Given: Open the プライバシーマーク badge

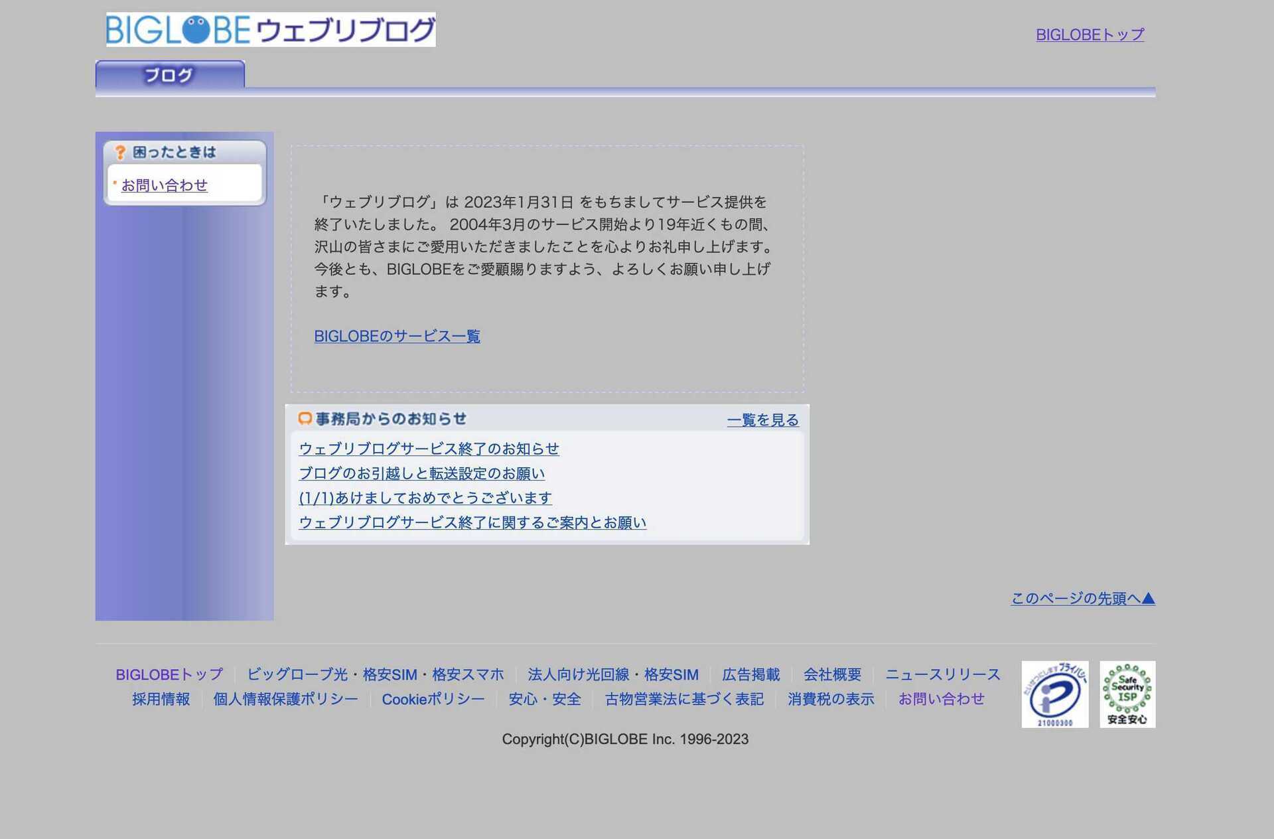Looking at the screenshot, I should pos(1054,694).
